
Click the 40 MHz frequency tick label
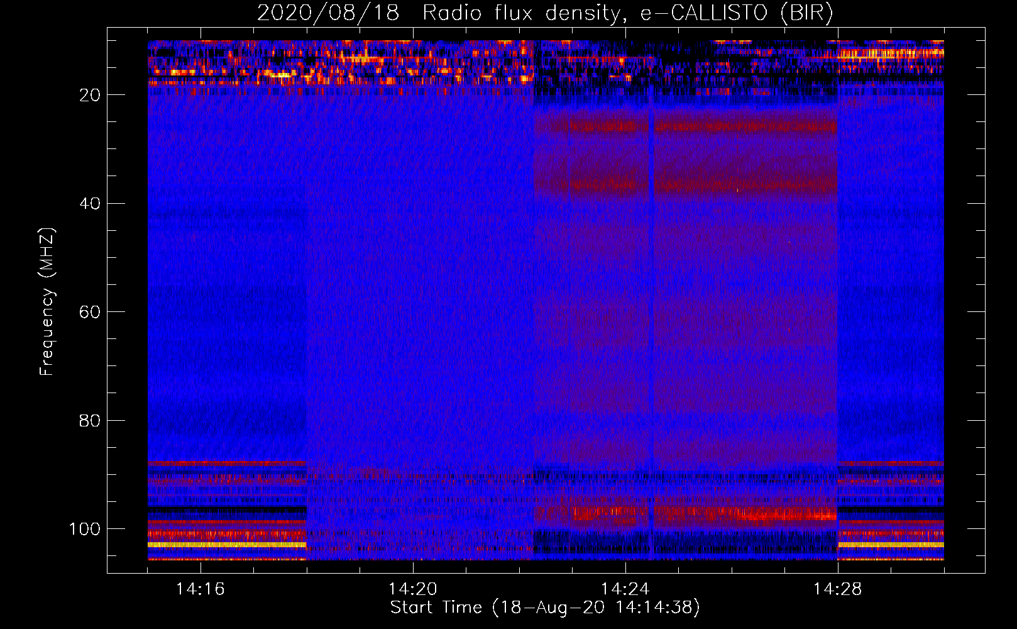[91, 203]
